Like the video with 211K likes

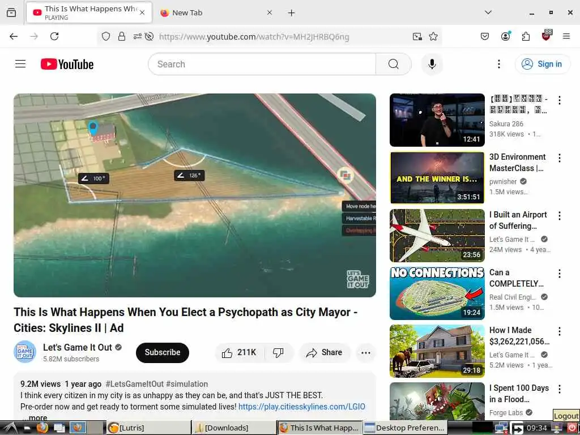pyautogui.click(x=240, y=352)
